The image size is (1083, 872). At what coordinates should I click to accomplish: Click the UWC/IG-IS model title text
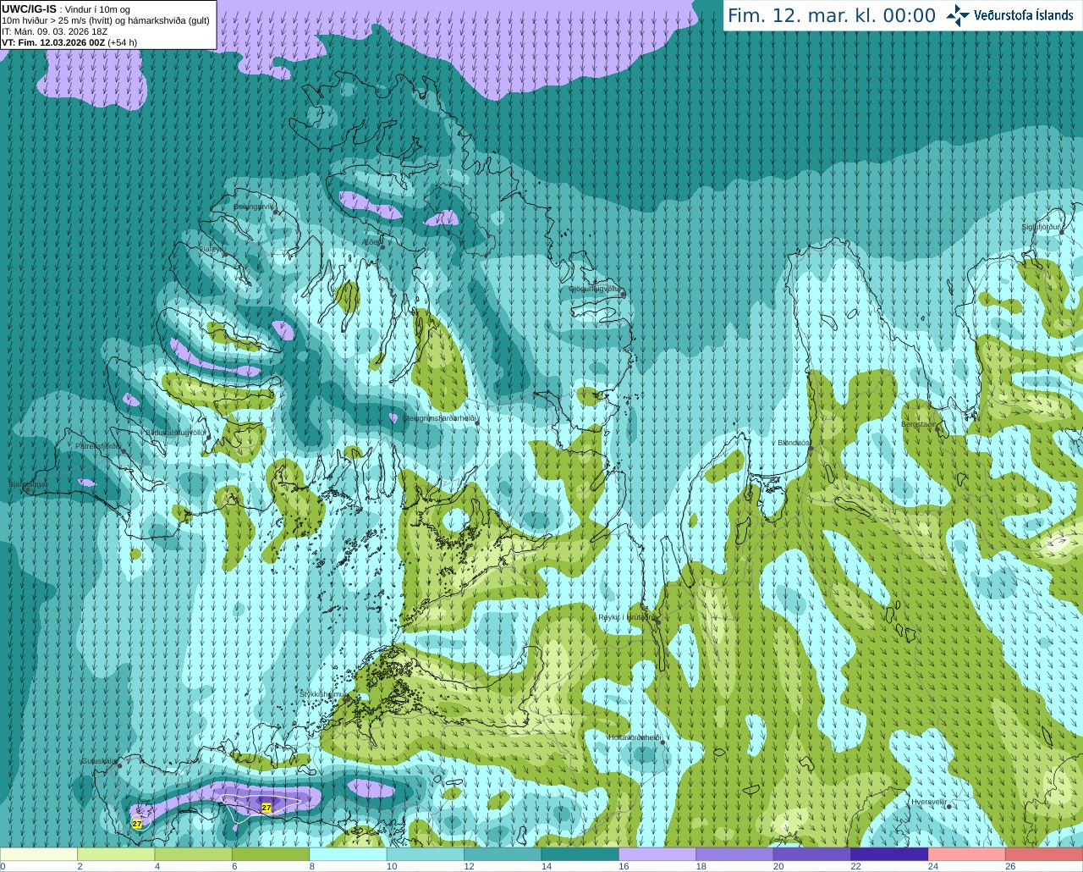coord(29,8)
